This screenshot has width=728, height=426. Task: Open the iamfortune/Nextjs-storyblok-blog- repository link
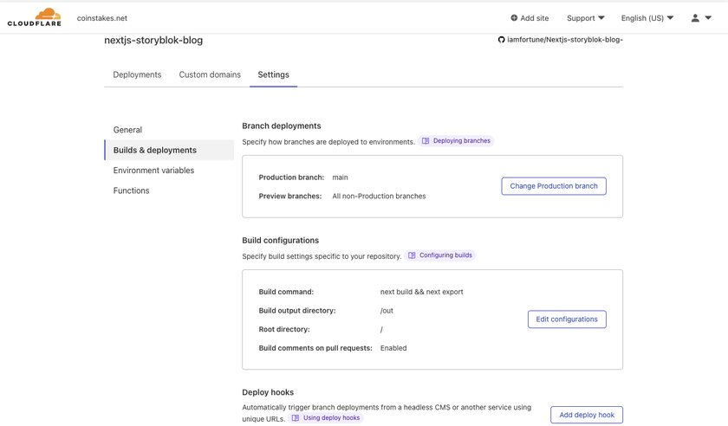[x=564, y=40]
